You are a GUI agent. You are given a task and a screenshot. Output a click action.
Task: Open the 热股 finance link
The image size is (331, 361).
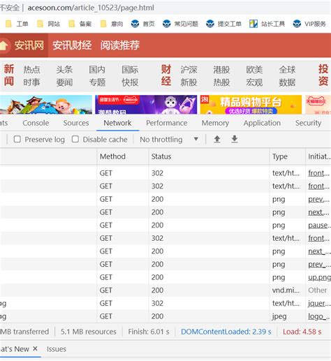pyautogui.click(x=221, y=82)
